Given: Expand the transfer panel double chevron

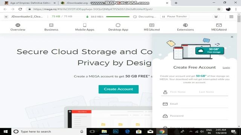Looking at the screenshot, I should (216, 16).
